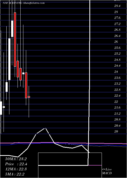Click the 25.6 price axis label
This screenshot has width=127, height=178.
coord(117,48)
